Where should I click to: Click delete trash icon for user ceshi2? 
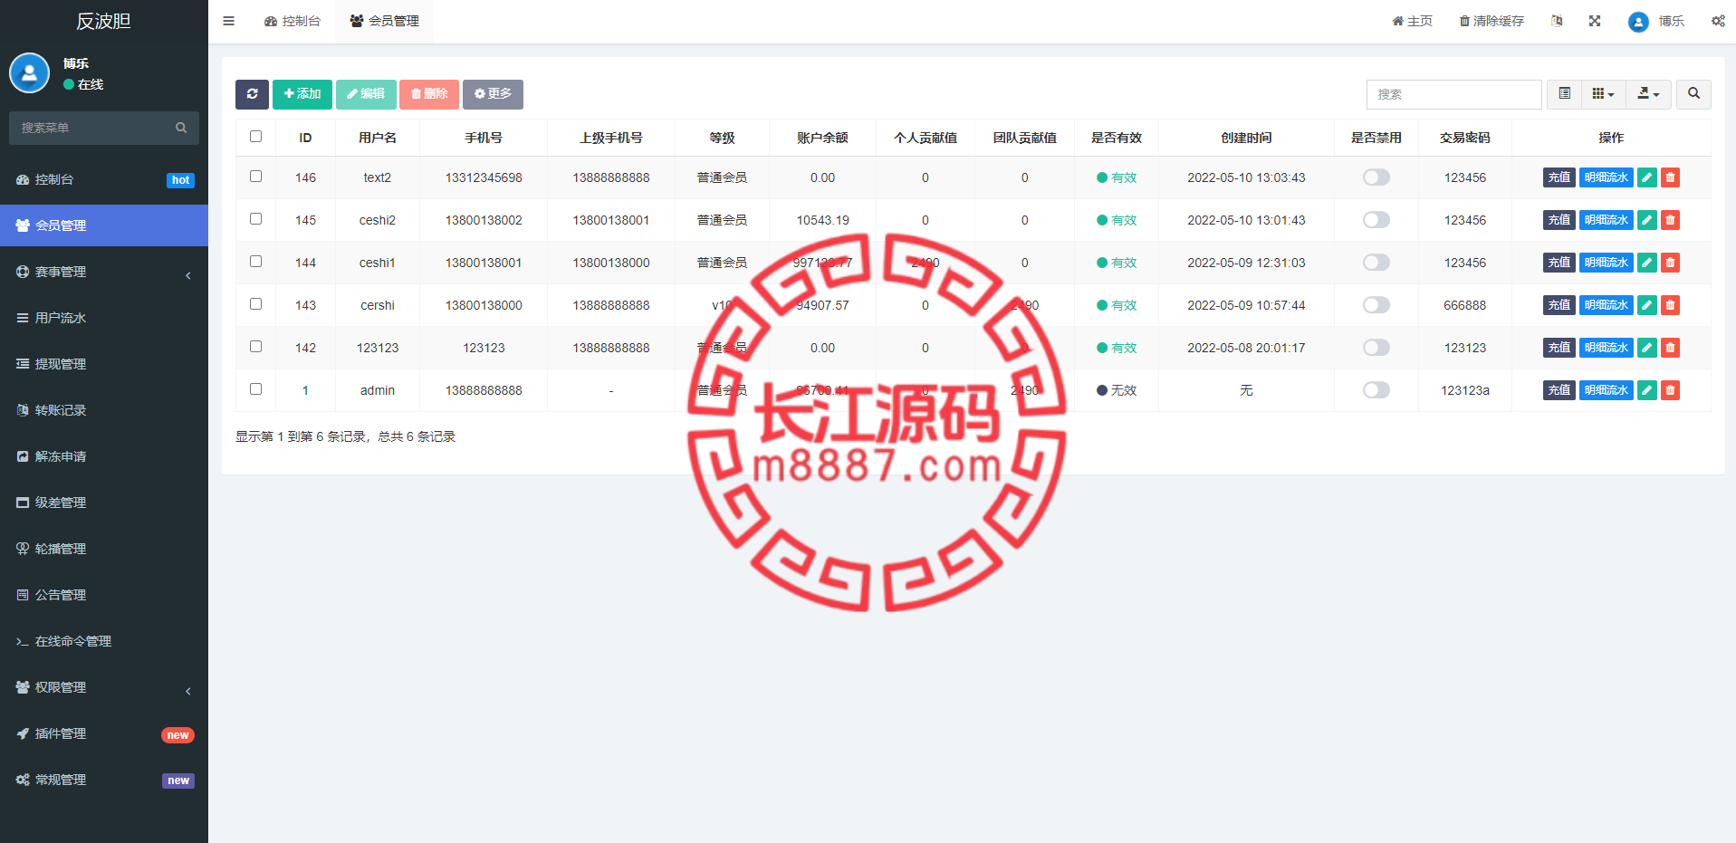coord(1671,220)
